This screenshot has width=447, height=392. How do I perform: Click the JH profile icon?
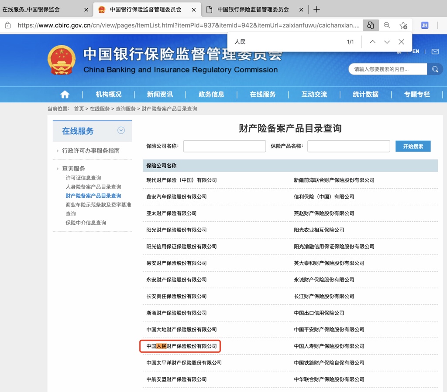click(424, 25)
